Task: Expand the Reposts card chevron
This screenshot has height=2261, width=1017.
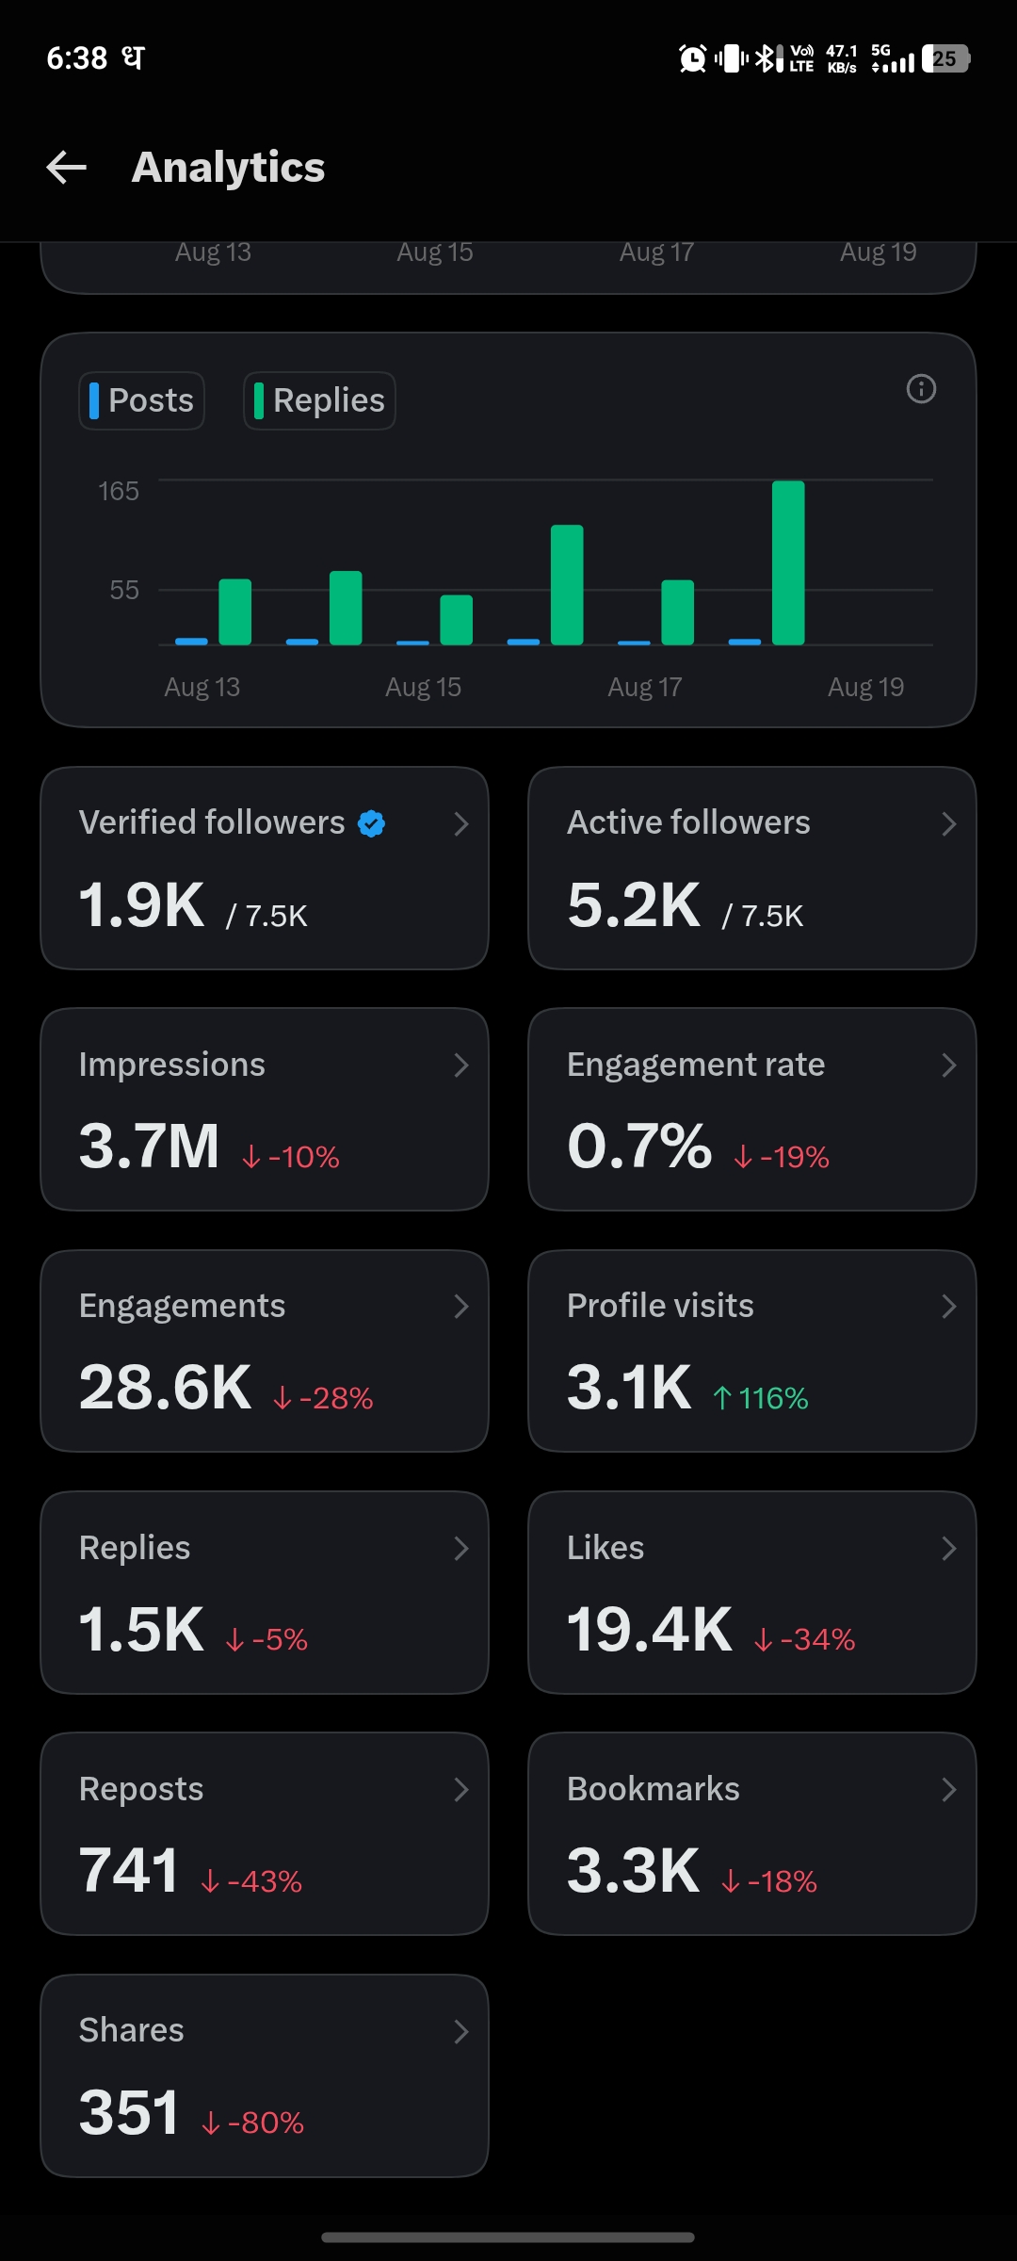Action: coord(460,1789)
